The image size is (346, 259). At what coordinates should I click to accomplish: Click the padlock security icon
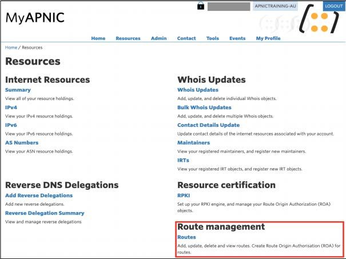click(201, 6)
